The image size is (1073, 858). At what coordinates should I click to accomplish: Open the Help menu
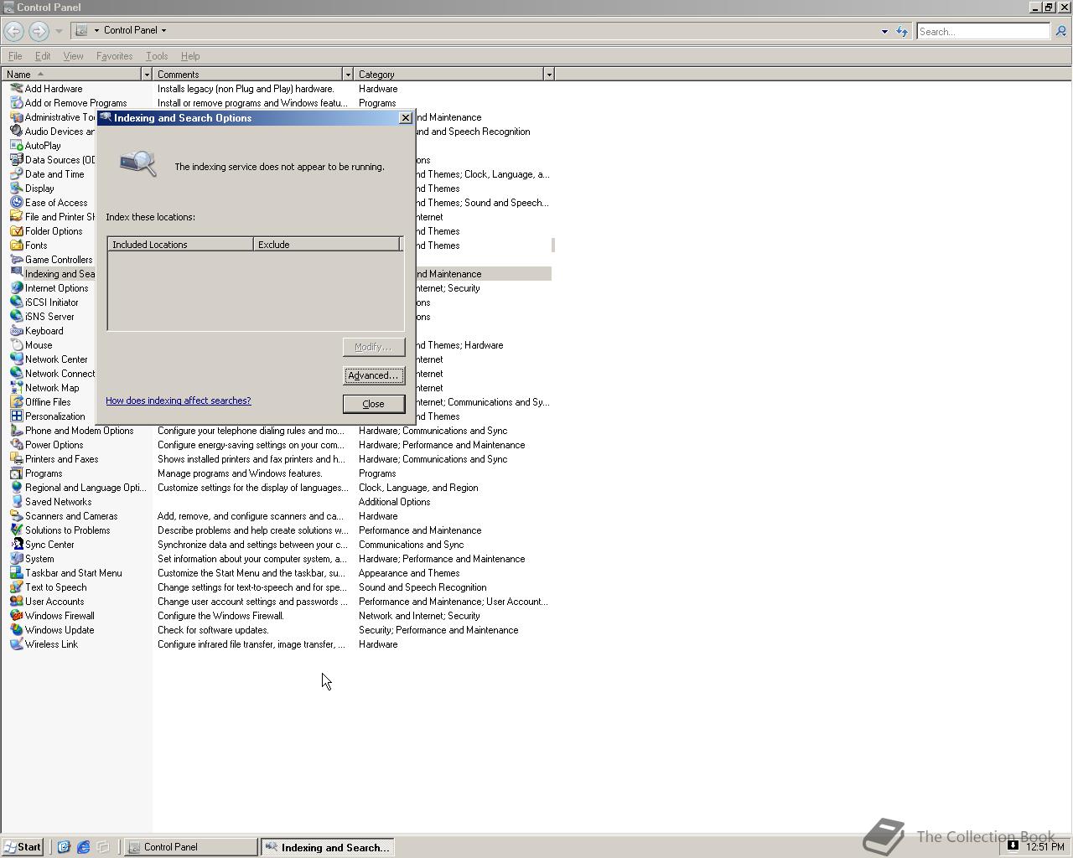pos(190,56)
